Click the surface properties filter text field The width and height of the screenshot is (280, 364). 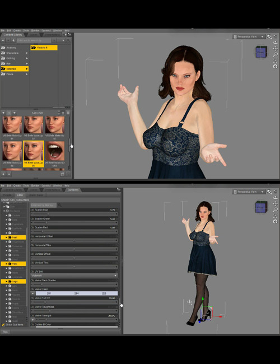pyautogui.click(x=44, y=205)
